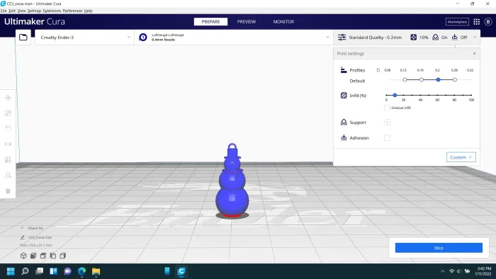Select the Support Blocker tool
496x279 pixels.
click(x=8, y=175)
